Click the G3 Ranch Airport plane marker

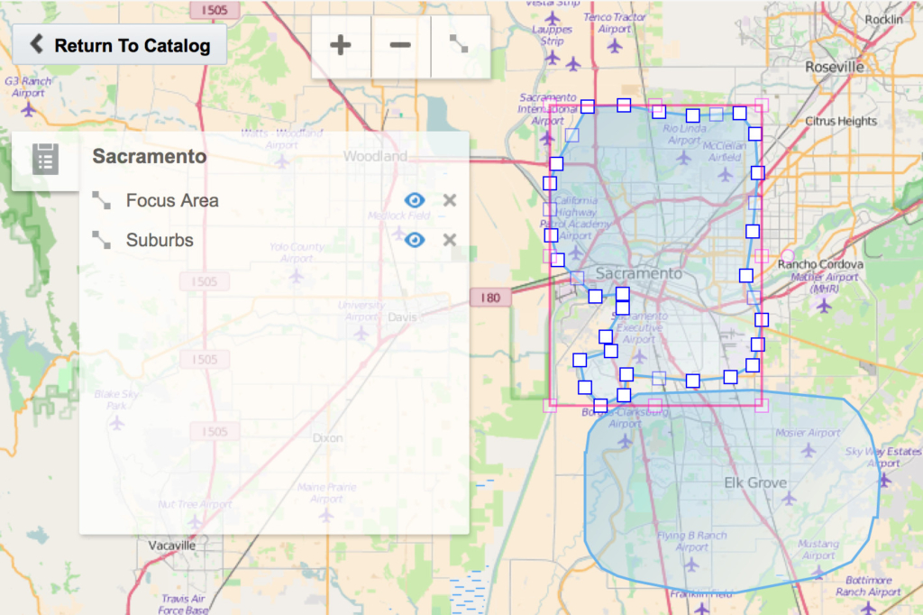(x=28, y=109)
